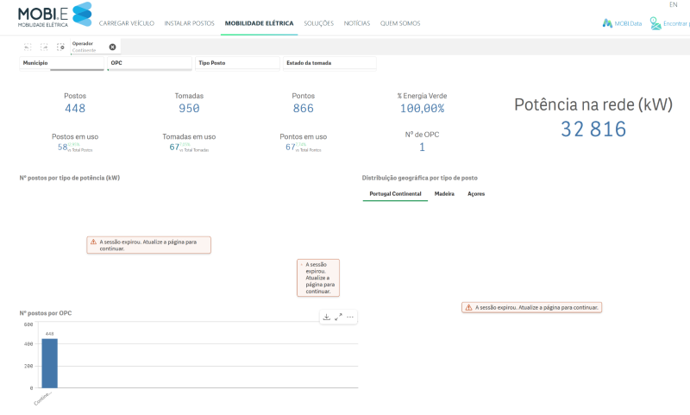Open the chart's more options ellipsis
Viewport: 690px width, 415px height.
[350, 317]
